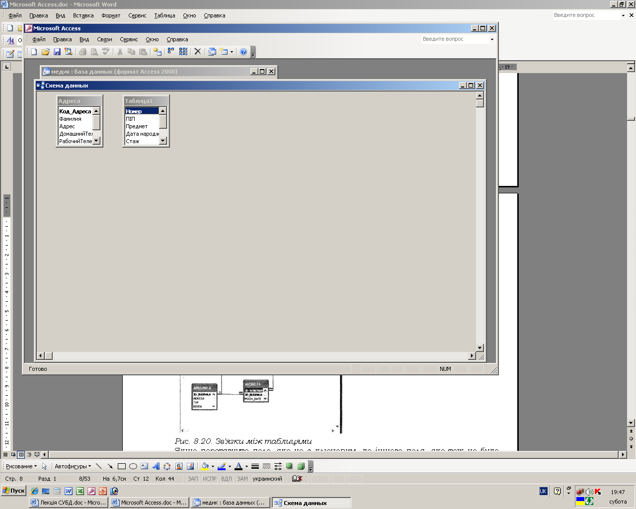Insert a Text Box from drawing toolbar
The height and width of the screenshot is (509, 636).
click(x=144, y=466)
